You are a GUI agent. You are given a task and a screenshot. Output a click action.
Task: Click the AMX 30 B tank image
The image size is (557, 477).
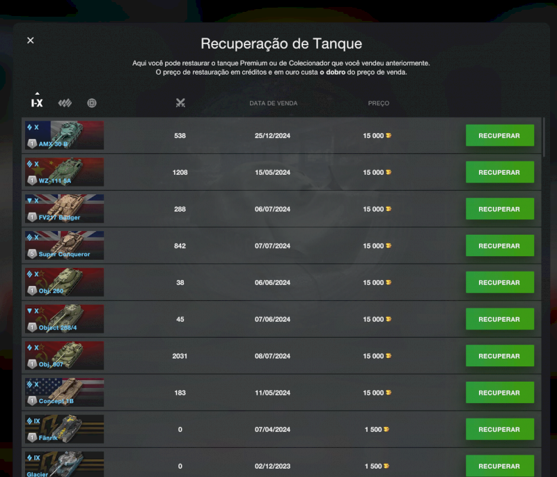point(64,135)
